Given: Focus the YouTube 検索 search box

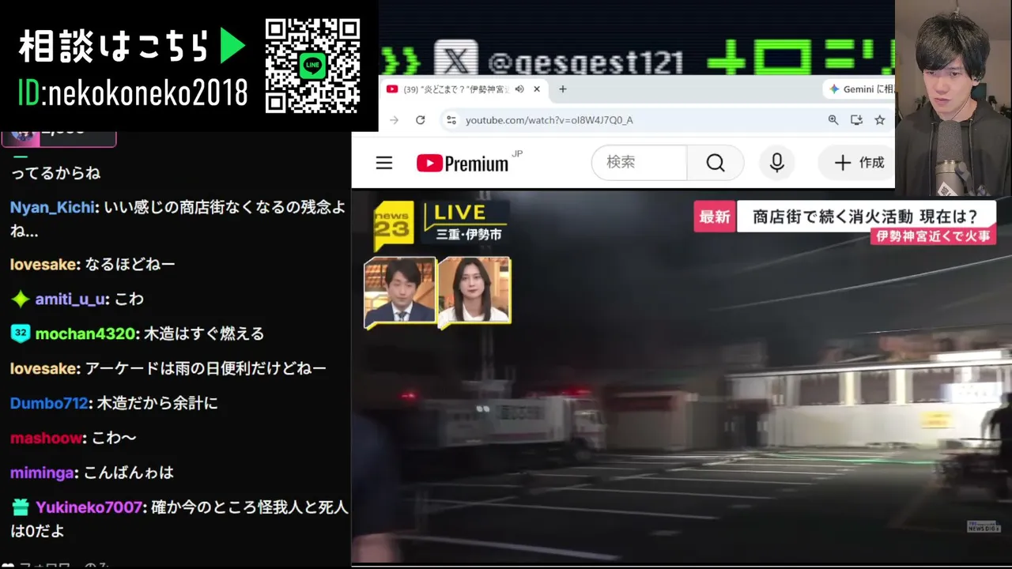Looking at the screenshot, I should pos(639,163).
